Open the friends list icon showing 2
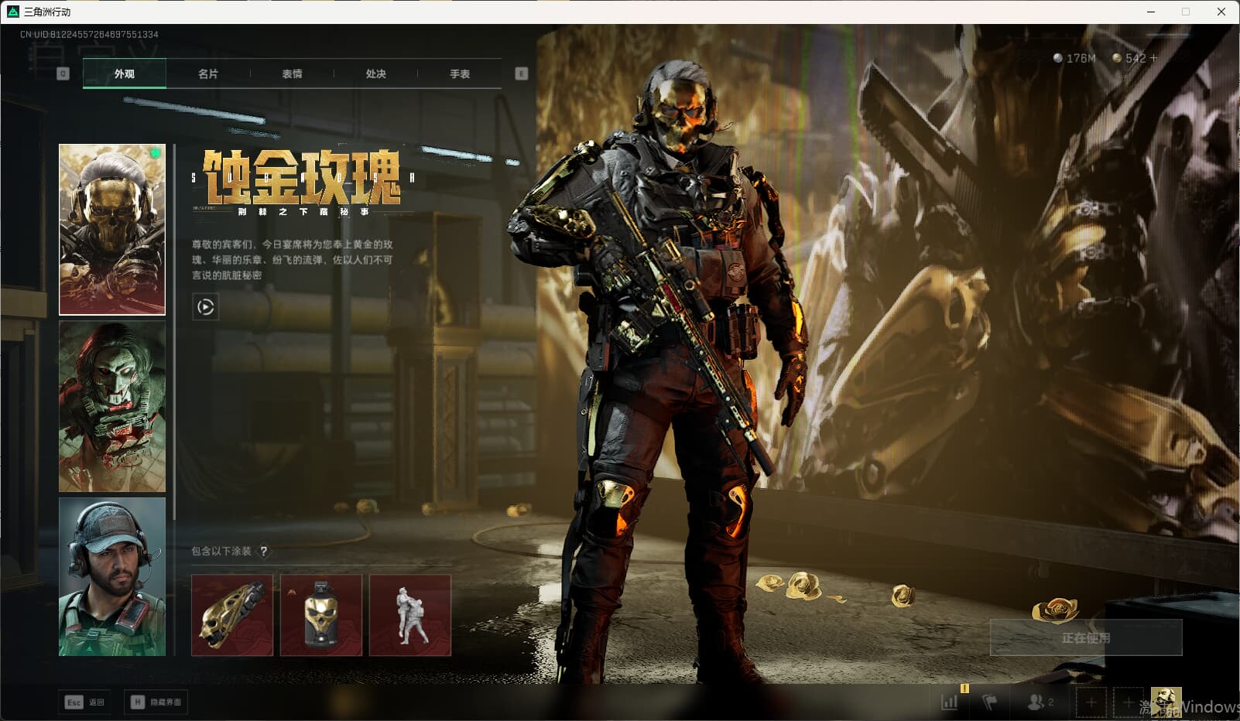Screen dimensions: 1240x721 (x=1040, y=702)
